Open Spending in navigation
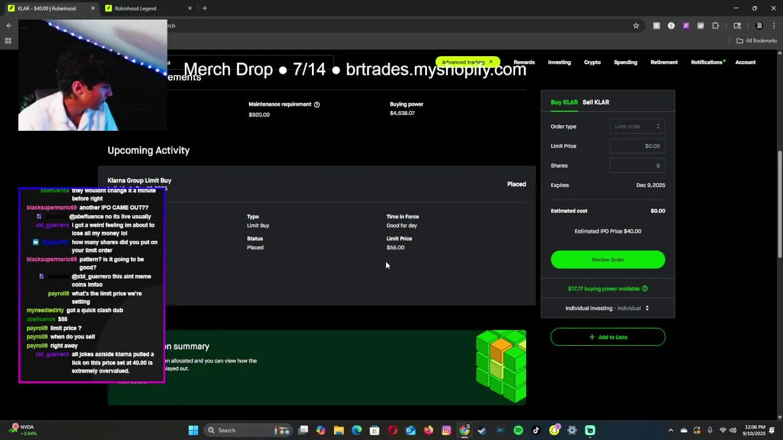Screen dimensions: 783x440 (x=625, y=62)
